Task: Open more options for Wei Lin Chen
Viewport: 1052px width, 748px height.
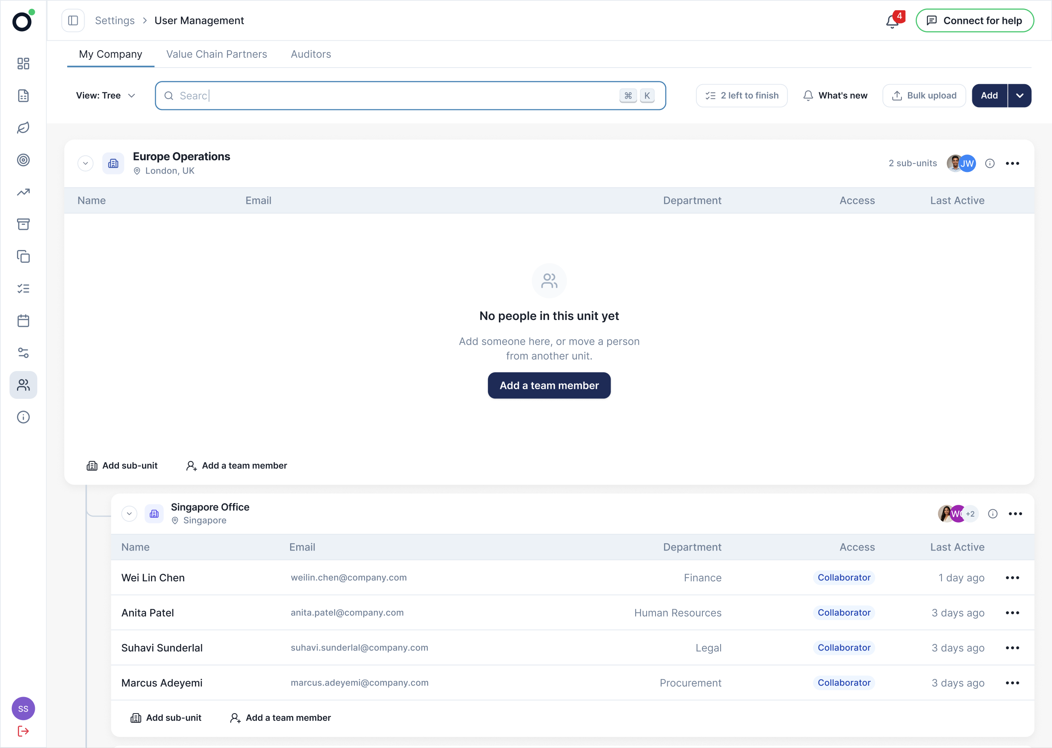Action: 1012,578
